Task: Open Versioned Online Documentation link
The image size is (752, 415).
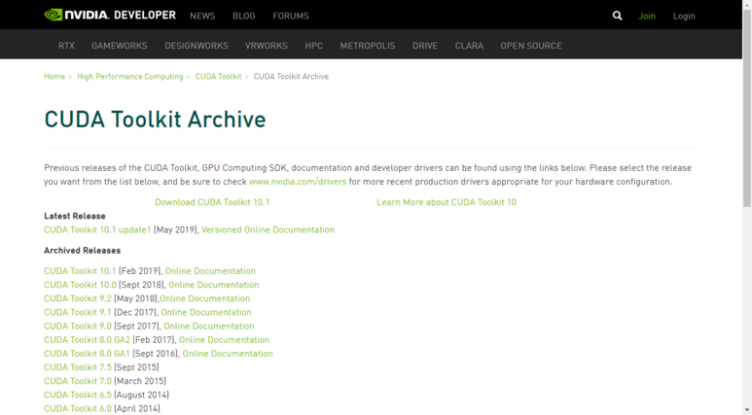Action: pos(268,229)
